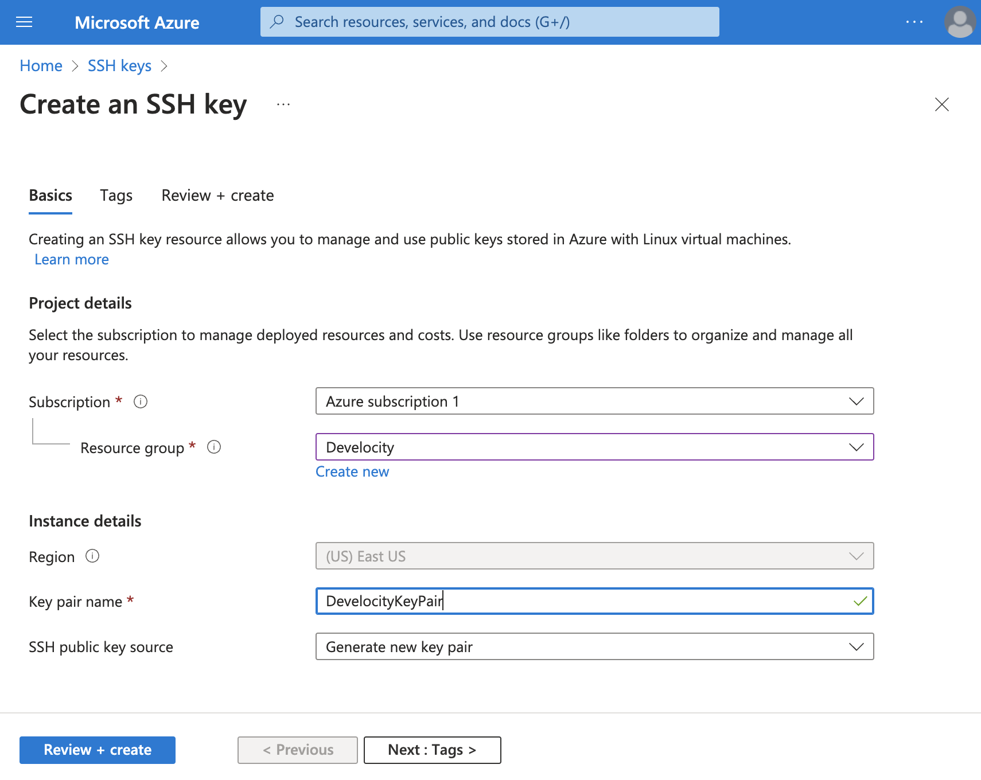This screenshot has width=981, height=780.
Task: View the Subscription info tooltip icon
Action: 140,401
